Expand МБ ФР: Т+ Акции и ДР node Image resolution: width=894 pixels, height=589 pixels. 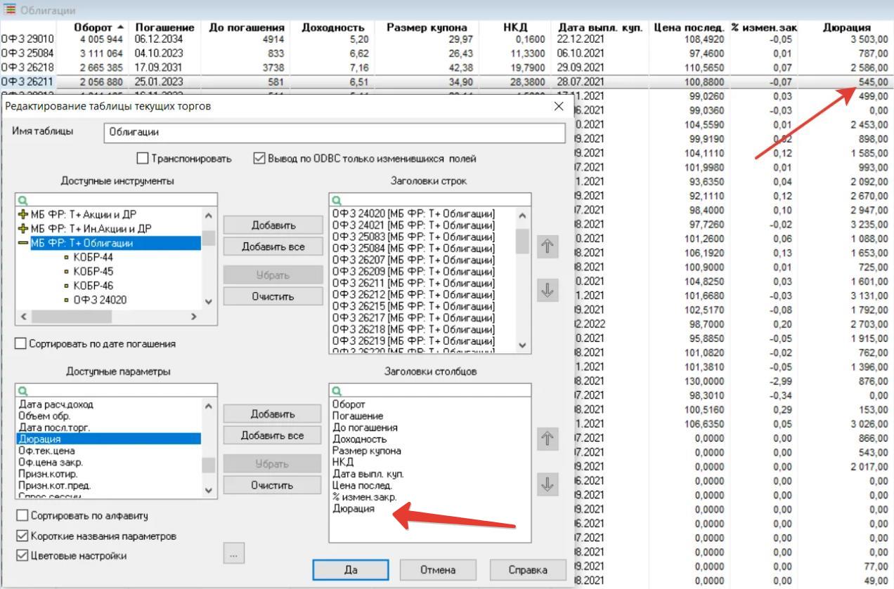23,214
